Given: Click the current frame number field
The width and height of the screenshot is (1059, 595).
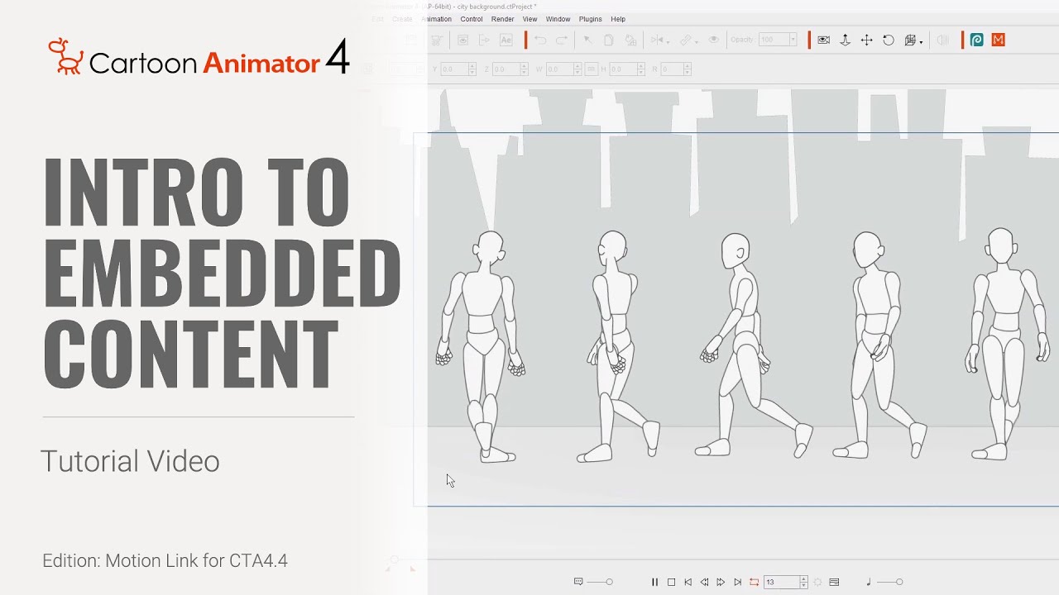Looking at the screenshot, I should tap(781, 582).
